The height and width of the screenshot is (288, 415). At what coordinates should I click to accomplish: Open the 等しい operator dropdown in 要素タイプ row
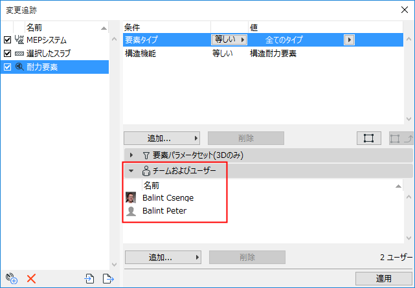pyautogui.click(x=229, y=39)
